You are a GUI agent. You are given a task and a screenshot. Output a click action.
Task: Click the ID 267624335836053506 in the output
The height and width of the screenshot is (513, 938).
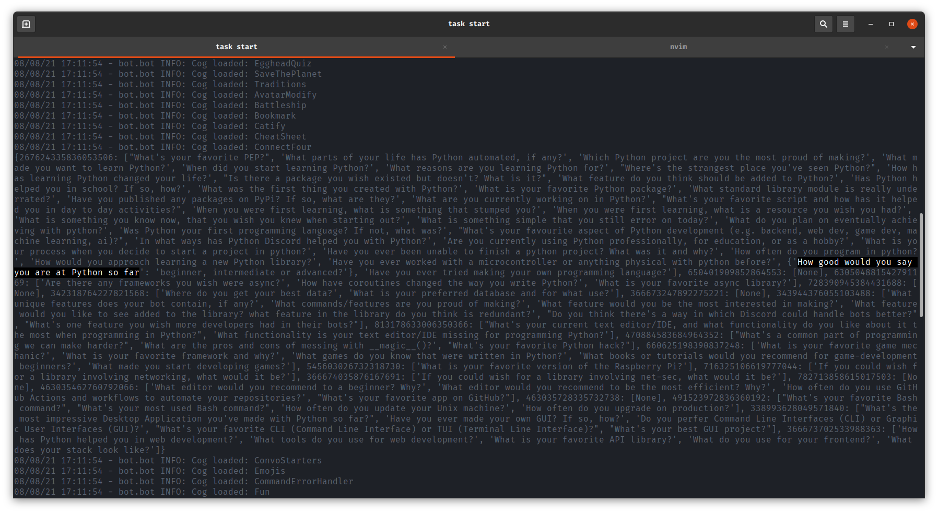point(66,158)
